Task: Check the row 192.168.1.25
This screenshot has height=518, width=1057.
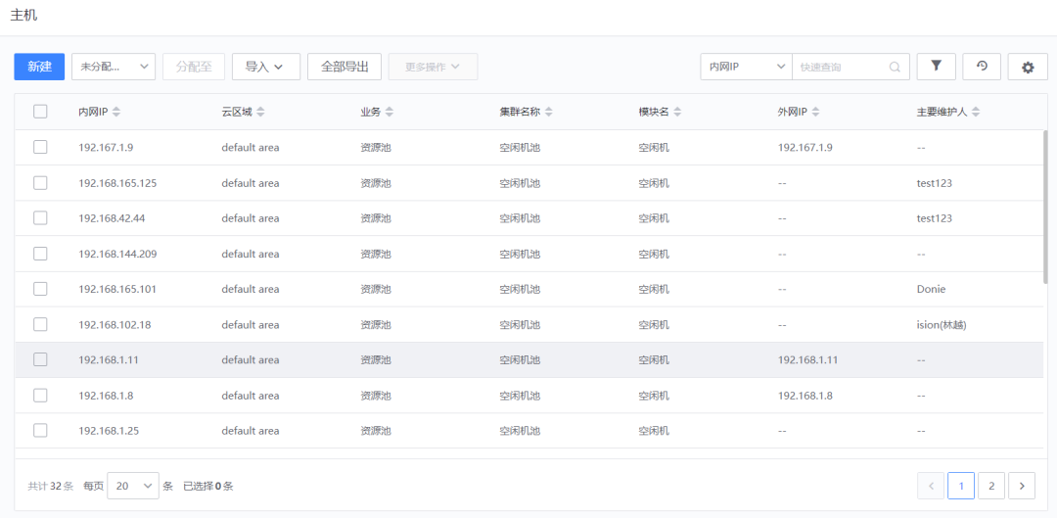Action: 40,430
